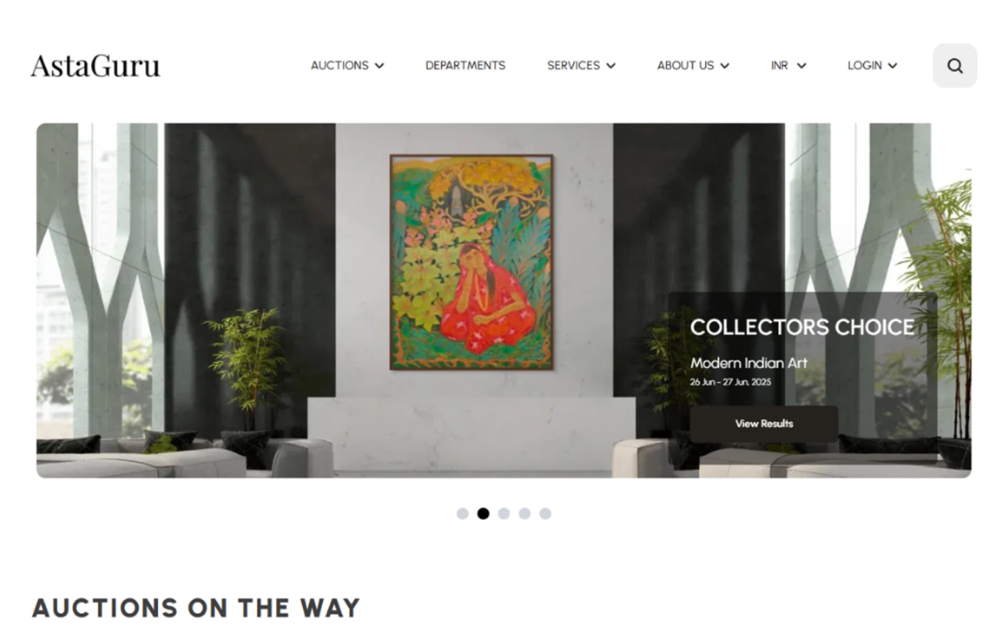Go to the Departments page
1008x630 pixels.
(465, 66)
